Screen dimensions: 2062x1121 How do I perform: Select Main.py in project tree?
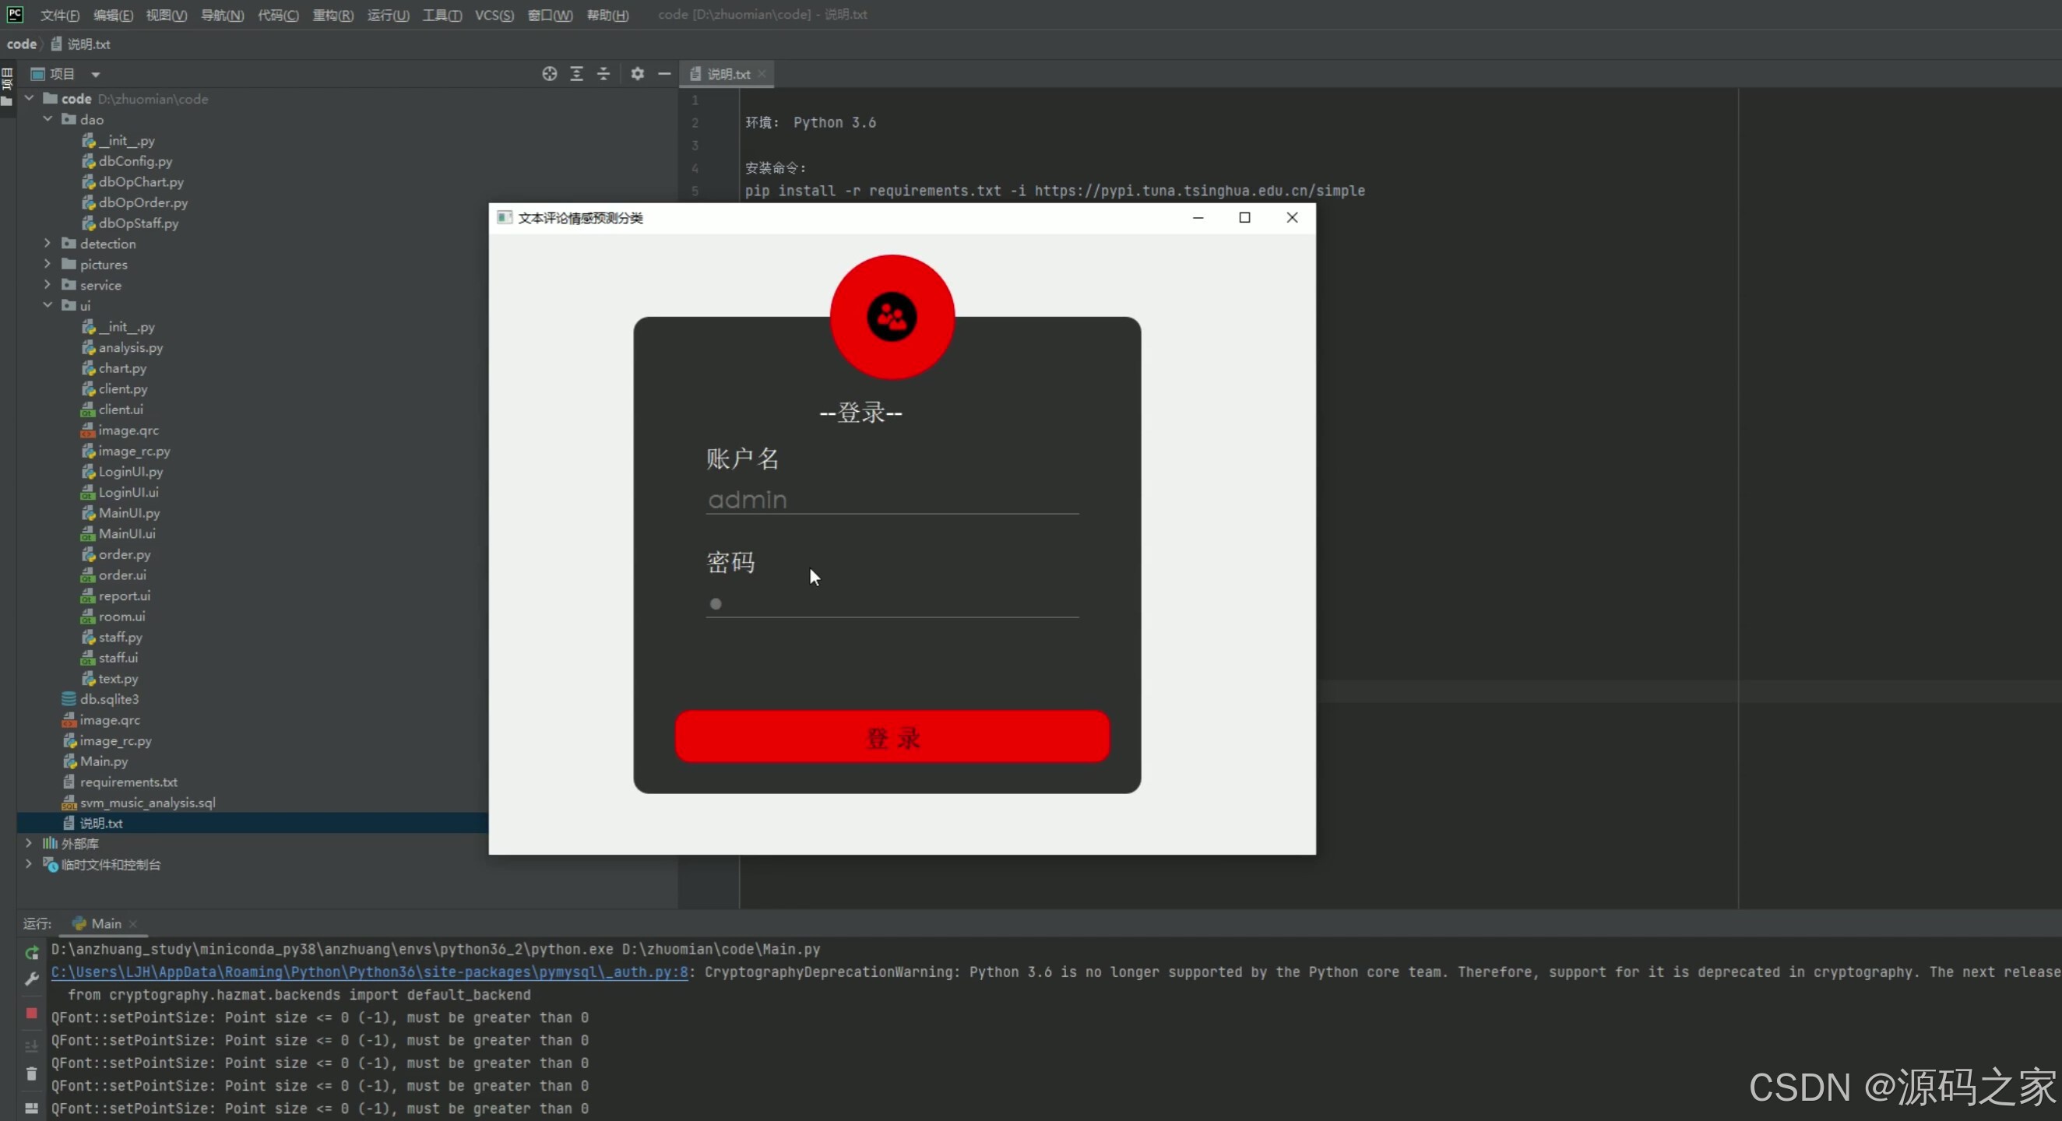coord(95,761)
